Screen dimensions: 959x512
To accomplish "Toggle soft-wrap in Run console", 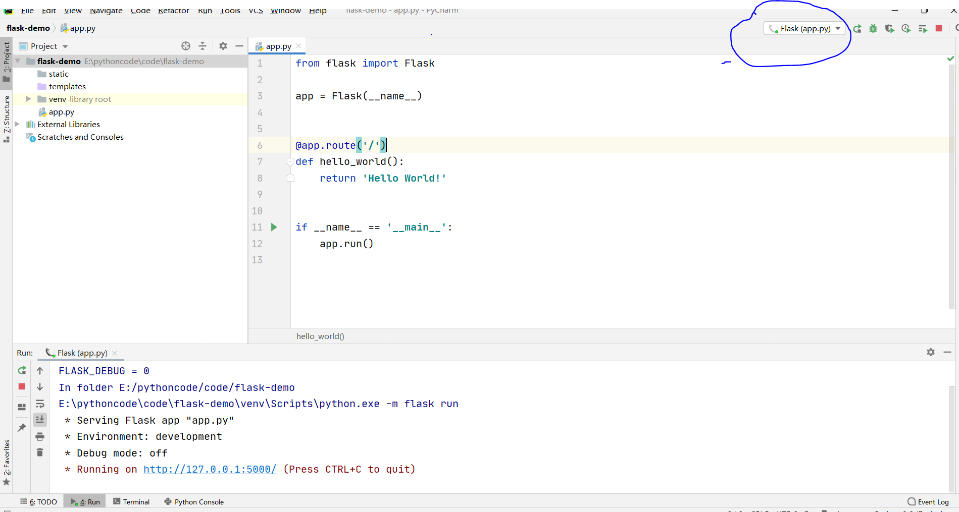I will (x=40, y=404).
